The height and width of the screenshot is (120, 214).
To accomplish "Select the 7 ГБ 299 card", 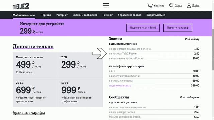I will click(x=80, y=65).
